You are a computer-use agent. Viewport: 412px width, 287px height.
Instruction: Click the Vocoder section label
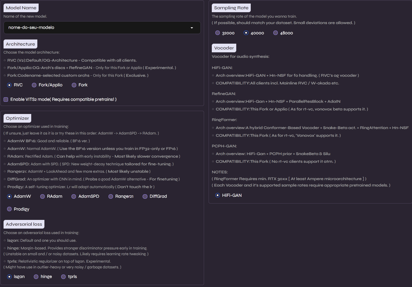tap(224, 48)
